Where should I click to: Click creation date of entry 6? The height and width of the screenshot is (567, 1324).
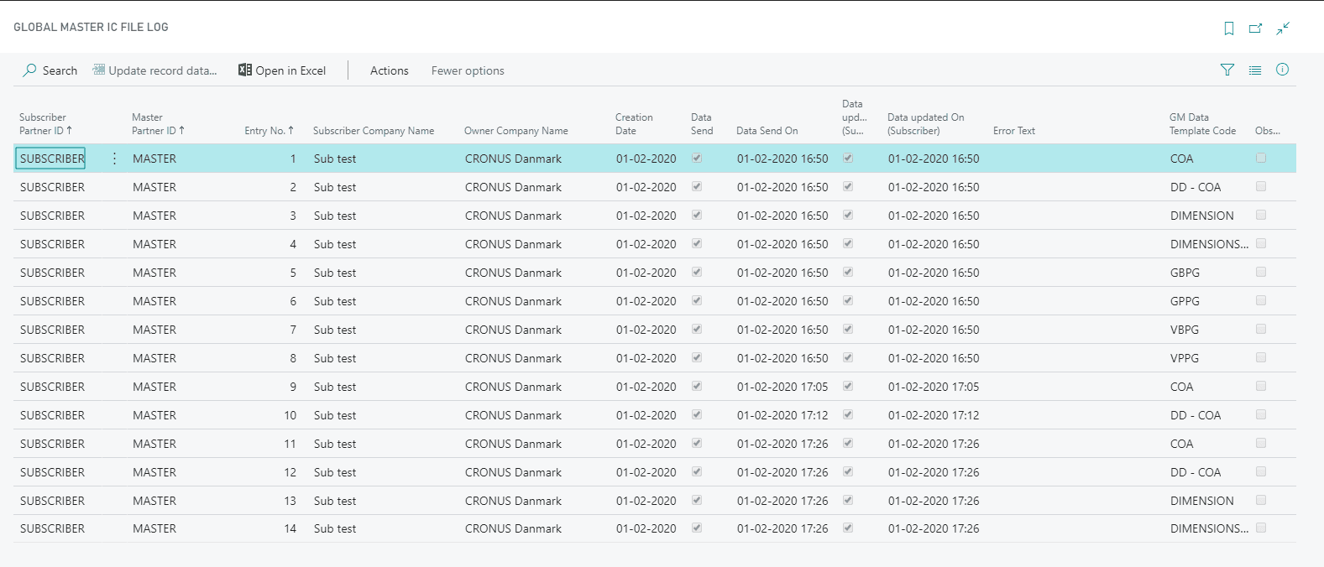tap(646, 301)
